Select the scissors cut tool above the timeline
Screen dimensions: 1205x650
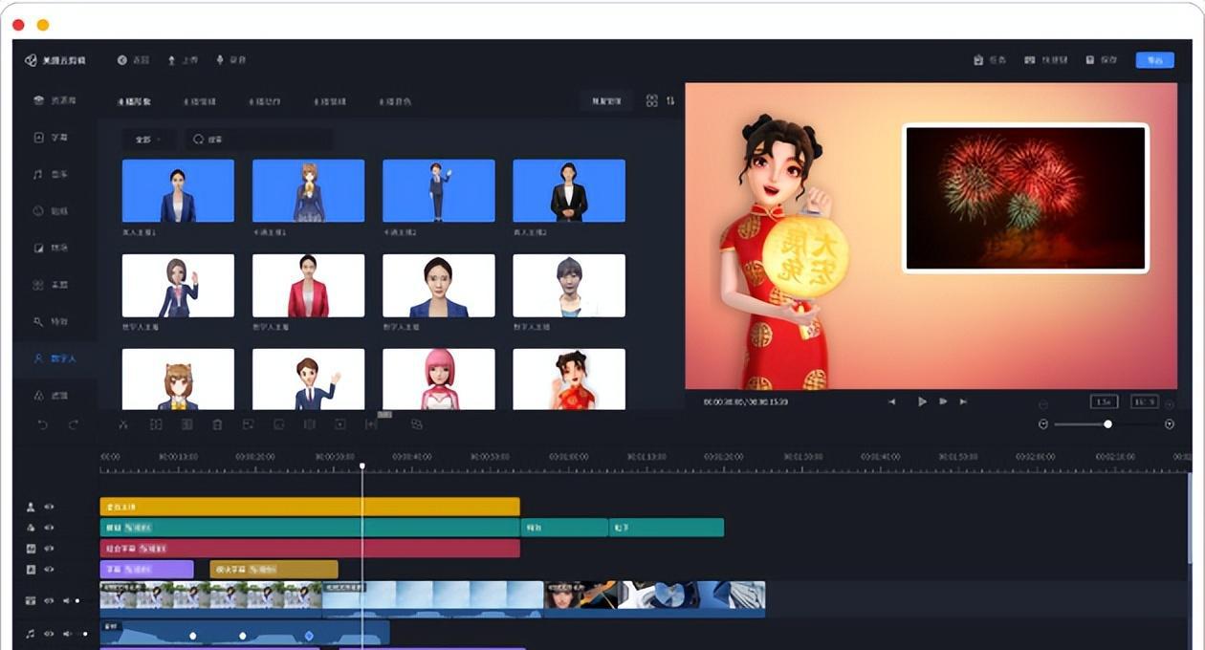pos(123,424)
